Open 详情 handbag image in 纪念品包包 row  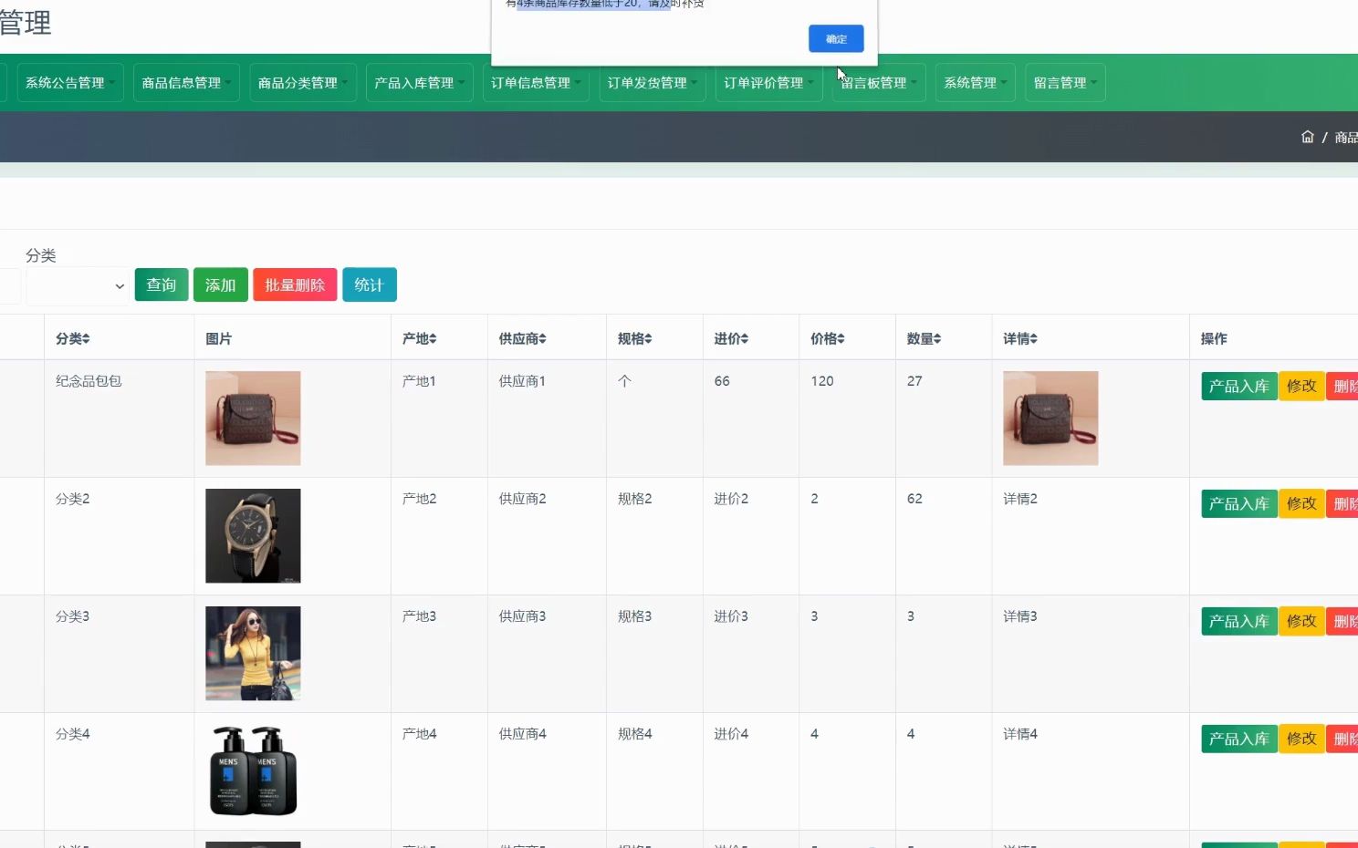[1050, 418]
